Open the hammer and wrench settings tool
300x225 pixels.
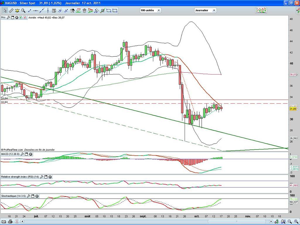point(72,11)
